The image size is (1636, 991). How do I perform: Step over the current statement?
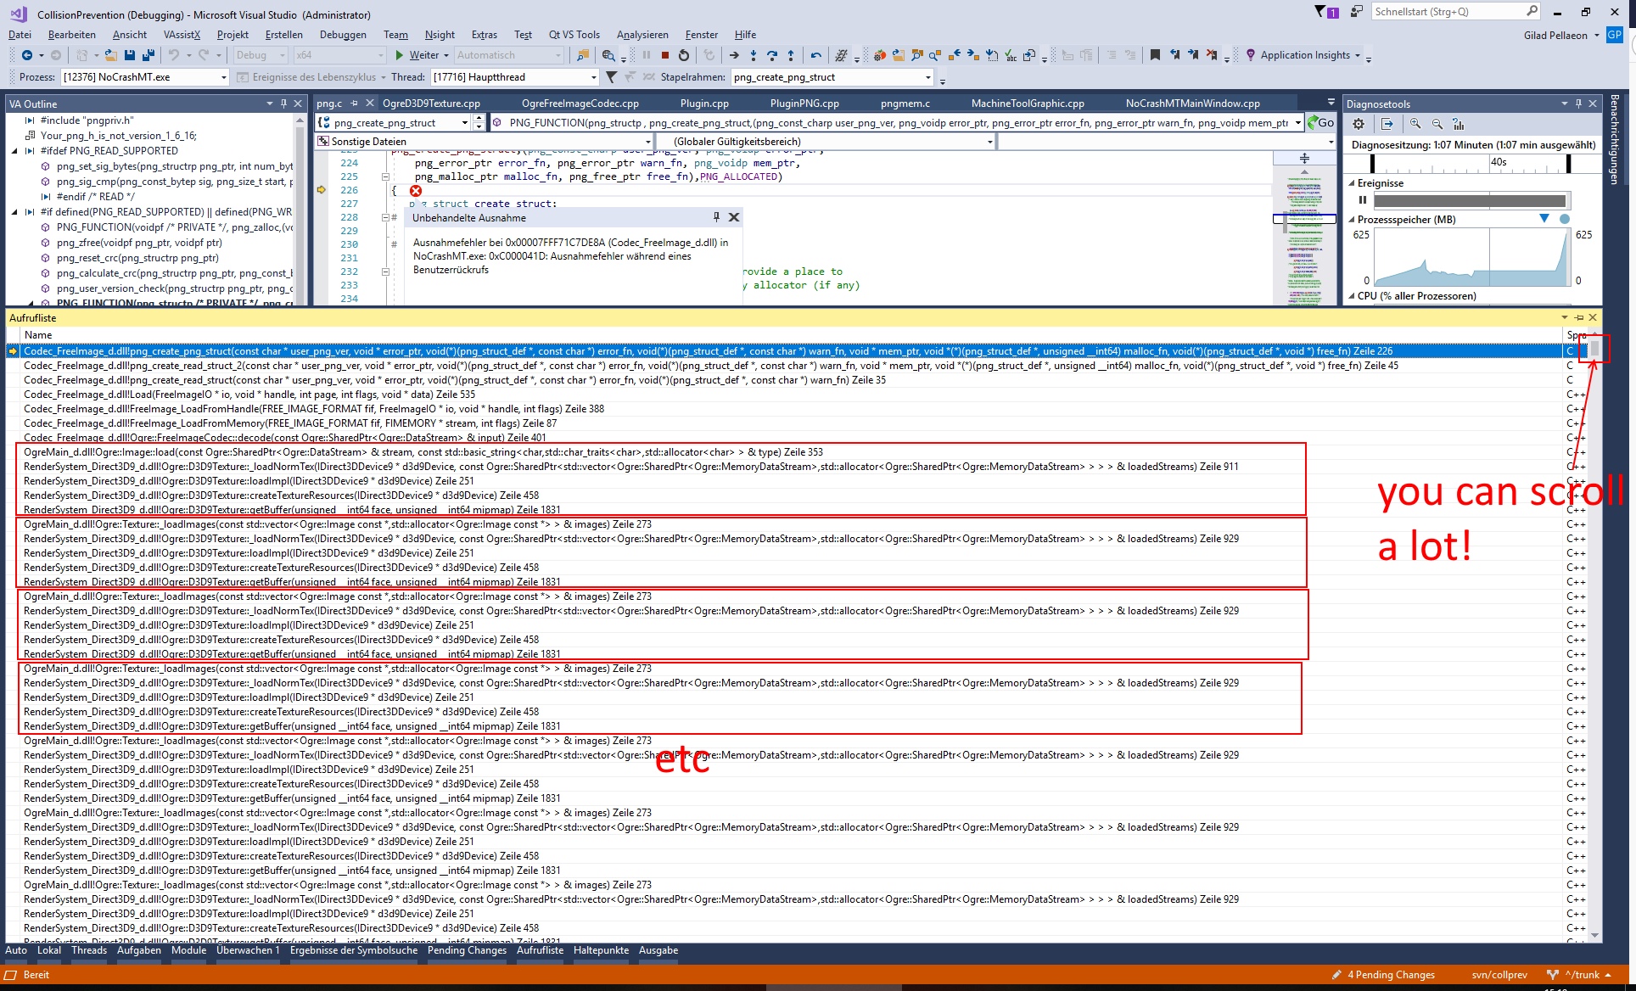point(772,55)
